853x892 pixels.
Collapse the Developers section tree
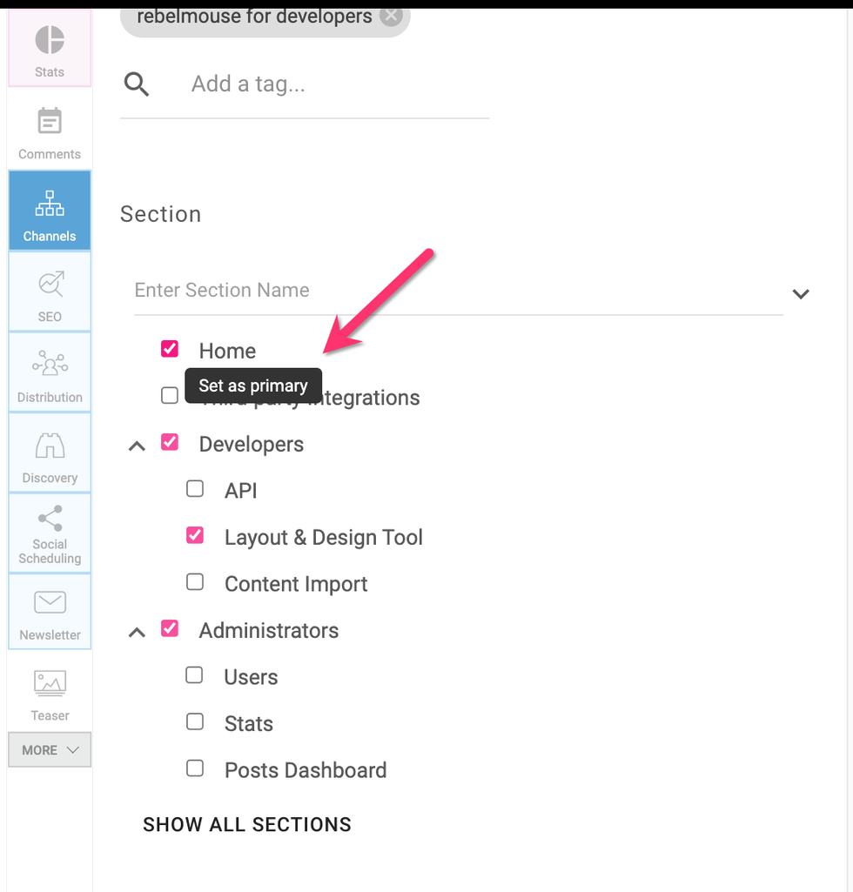(137, 446)
